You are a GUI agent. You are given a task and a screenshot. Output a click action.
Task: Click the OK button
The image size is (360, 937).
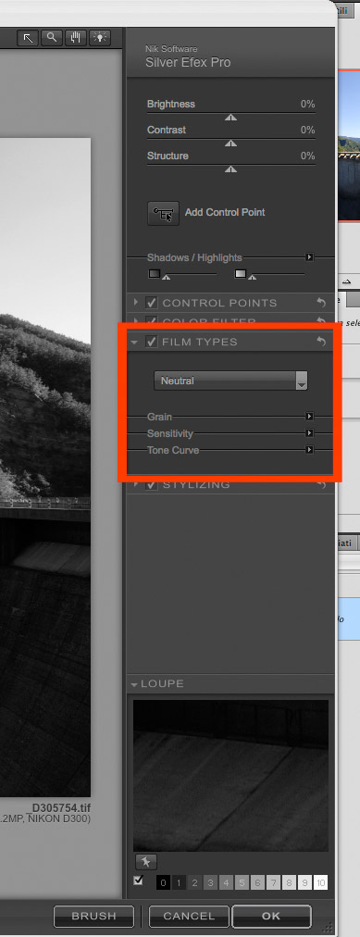[x=271, y=916]
